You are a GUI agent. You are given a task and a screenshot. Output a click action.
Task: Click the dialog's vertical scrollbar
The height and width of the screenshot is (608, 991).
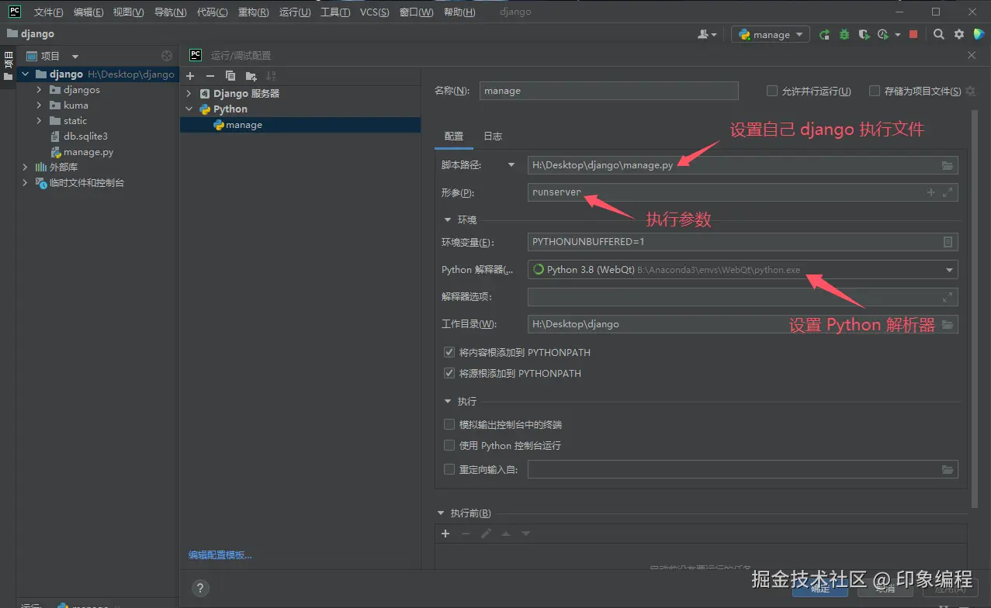click(x=975, y=309)
